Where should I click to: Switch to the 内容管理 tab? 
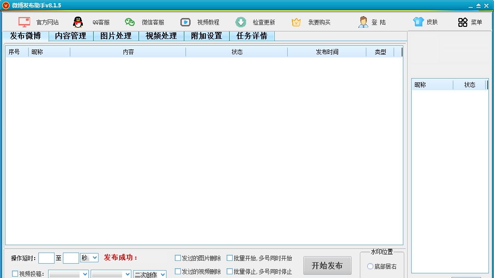point(71,36)
